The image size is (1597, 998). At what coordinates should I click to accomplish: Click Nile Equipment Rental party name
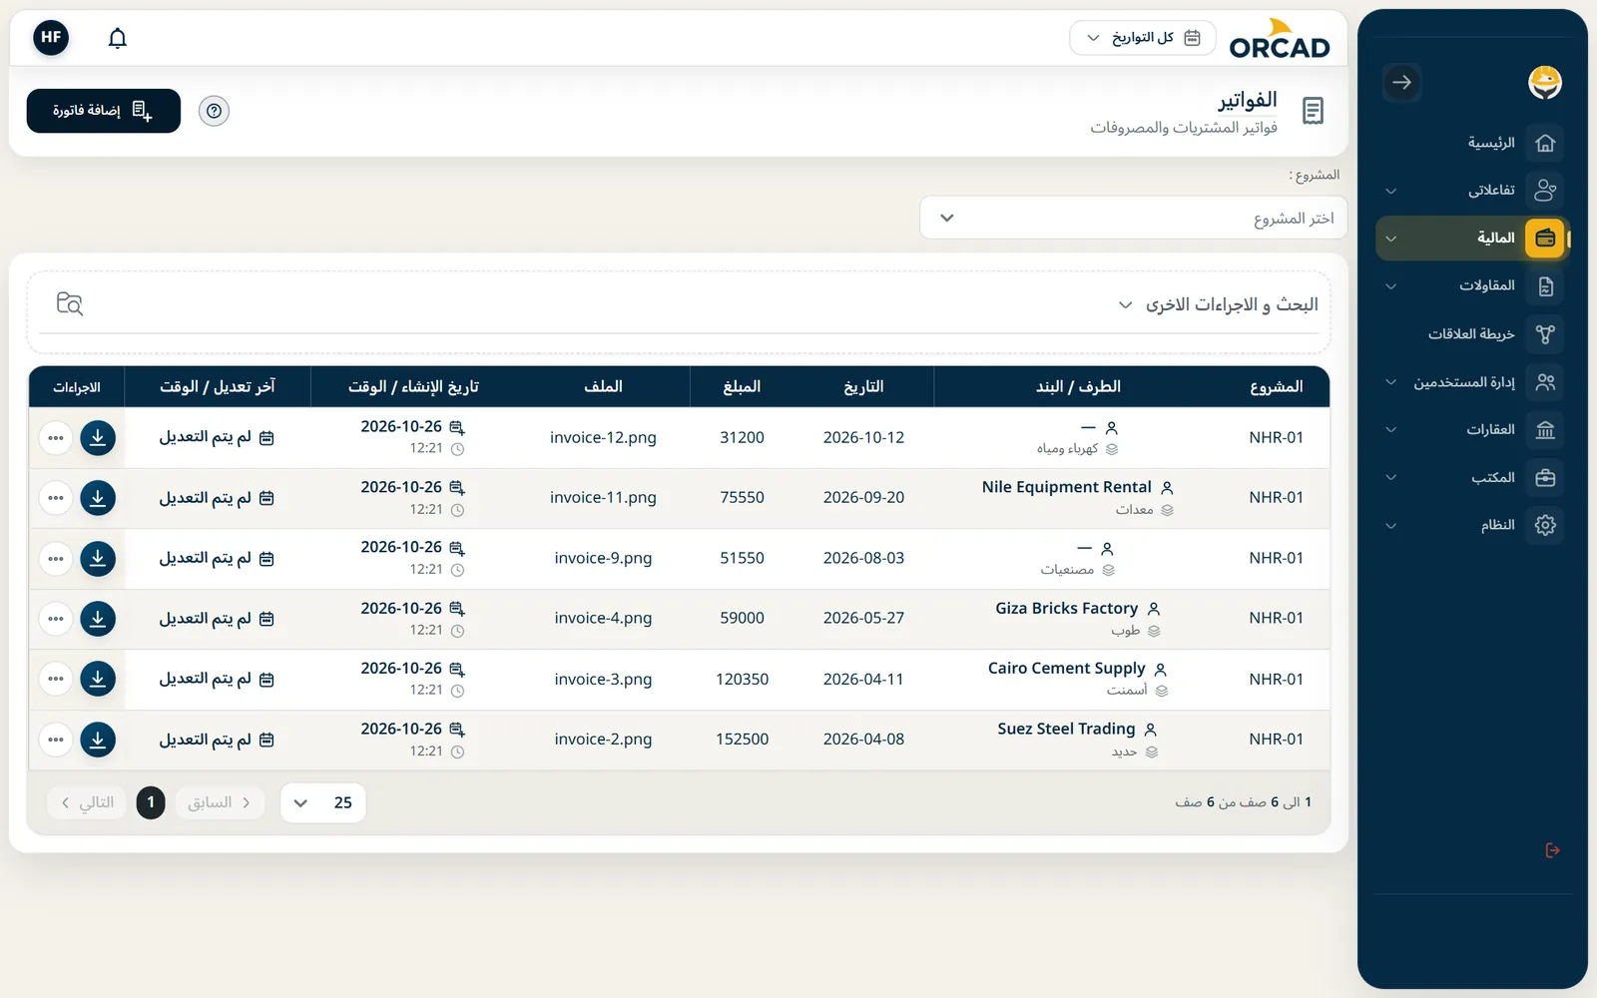[1066, 487]
